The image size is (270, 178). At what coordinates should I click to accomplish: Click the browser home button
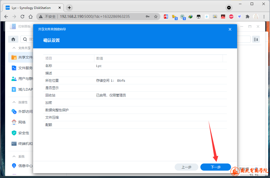pos(31,17)
